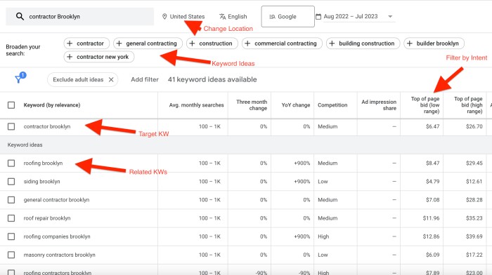Image resolution: width=492 pixels, height=275 pixels.
Task: Click plus icon on builder brooklyn chip
Action: pyautogui.click(x=410, y=43)
